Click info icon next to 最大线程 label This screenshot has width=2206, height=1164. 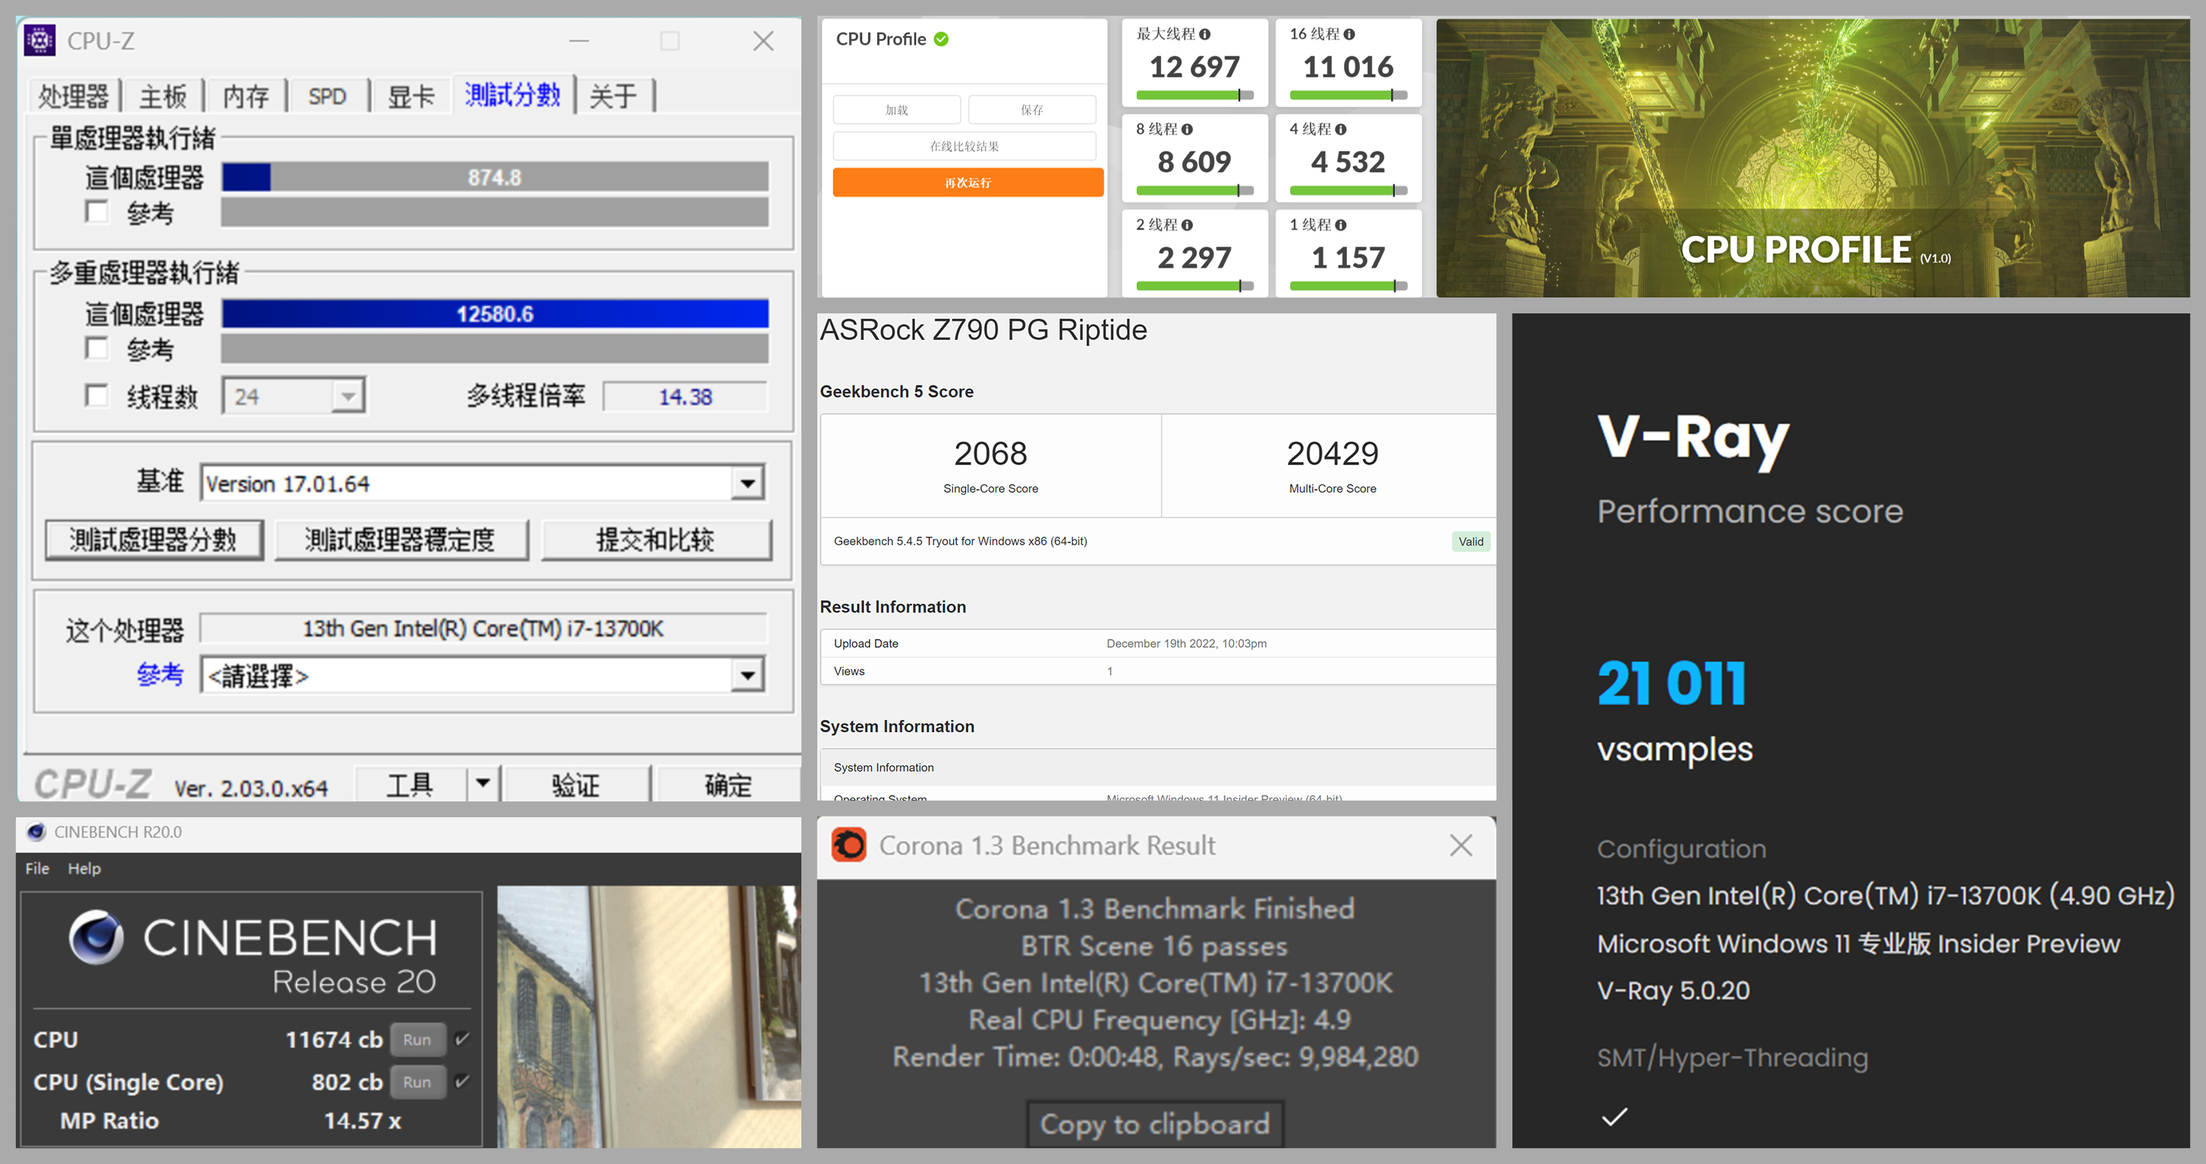[x=1205, y=34]
